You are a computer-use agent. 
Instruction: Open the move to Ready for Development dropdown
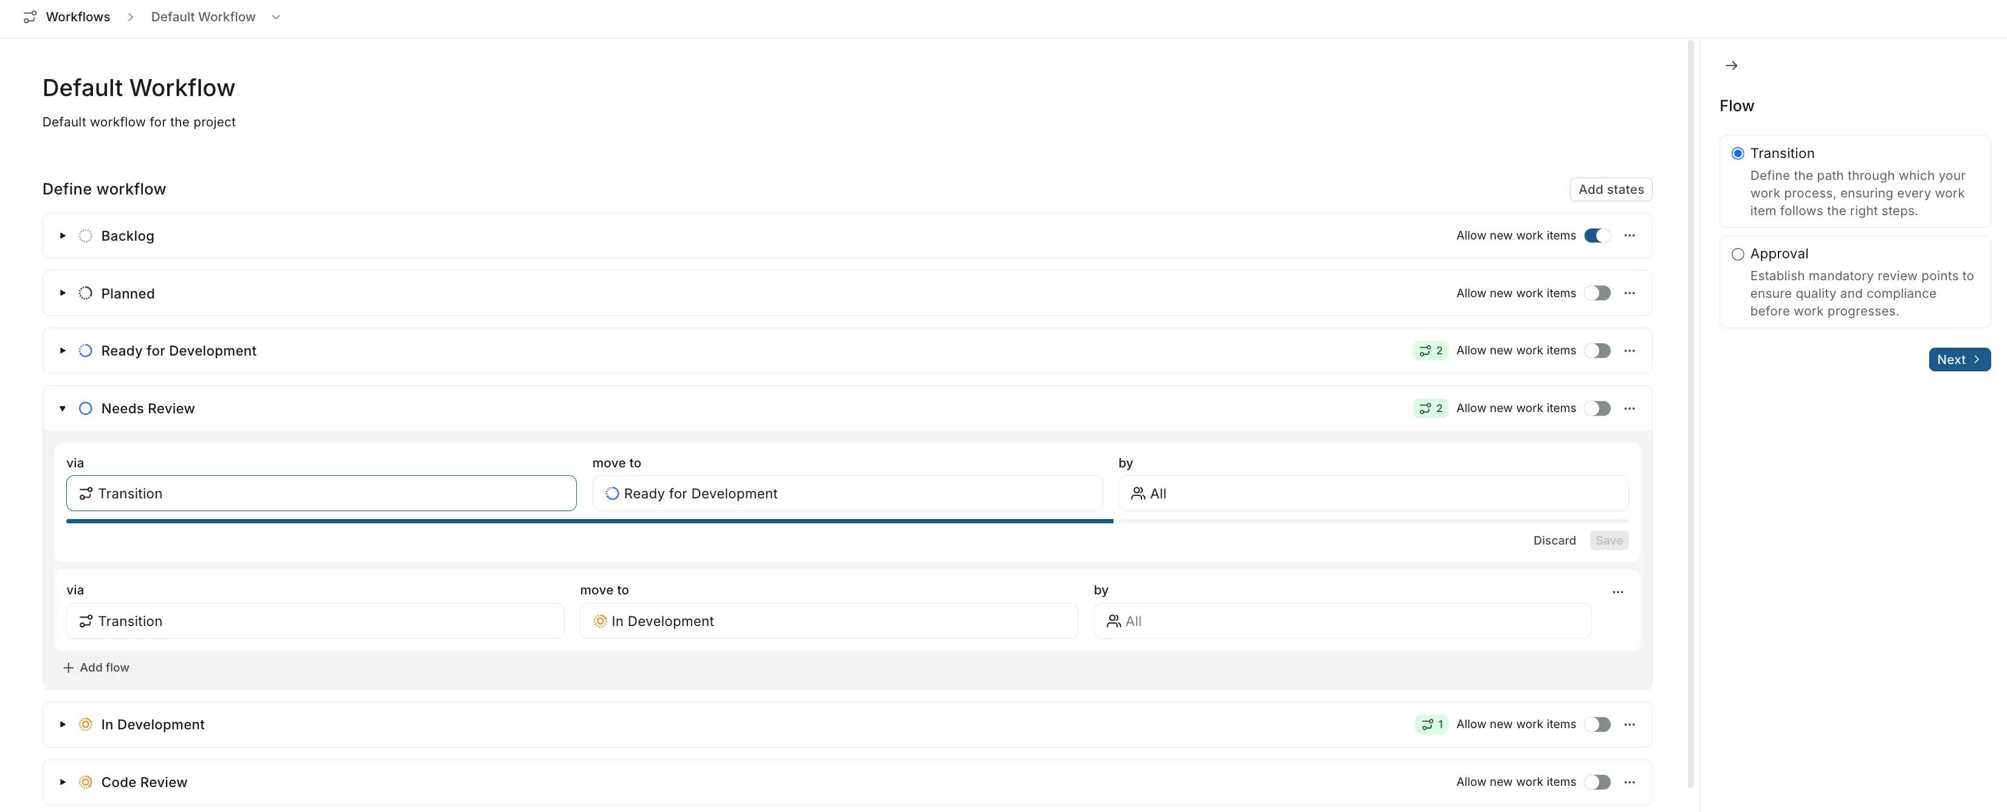[x=847, y=494]
